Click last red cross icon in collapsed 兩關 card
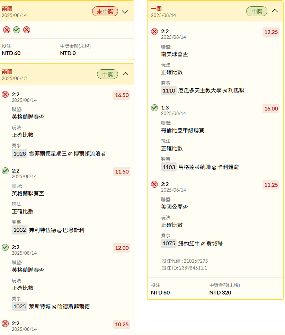The image size is (285, 335). 27,30
